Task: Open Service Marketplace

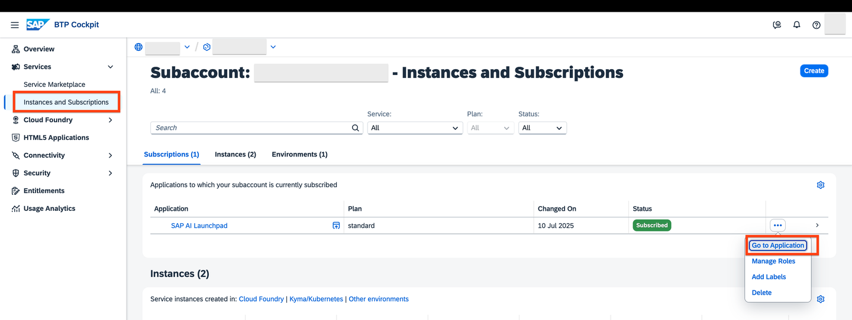Action: (x=54, y=84)
